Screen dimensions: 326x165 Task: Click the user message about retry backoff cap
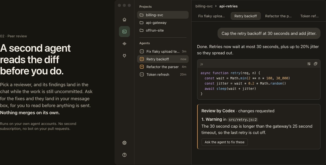tap(269, 33)
